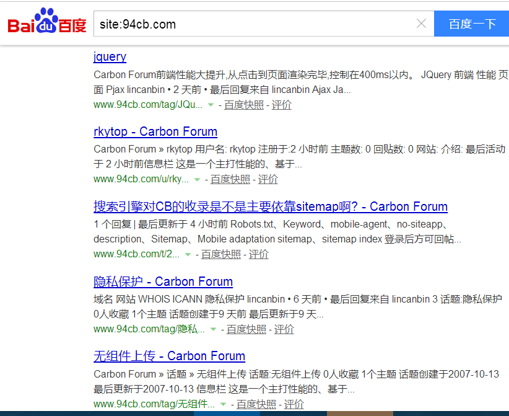
Task: Expand the dropdown arrow beside www.94cb.com/tag/隐私...
Action: coord(213,329)
